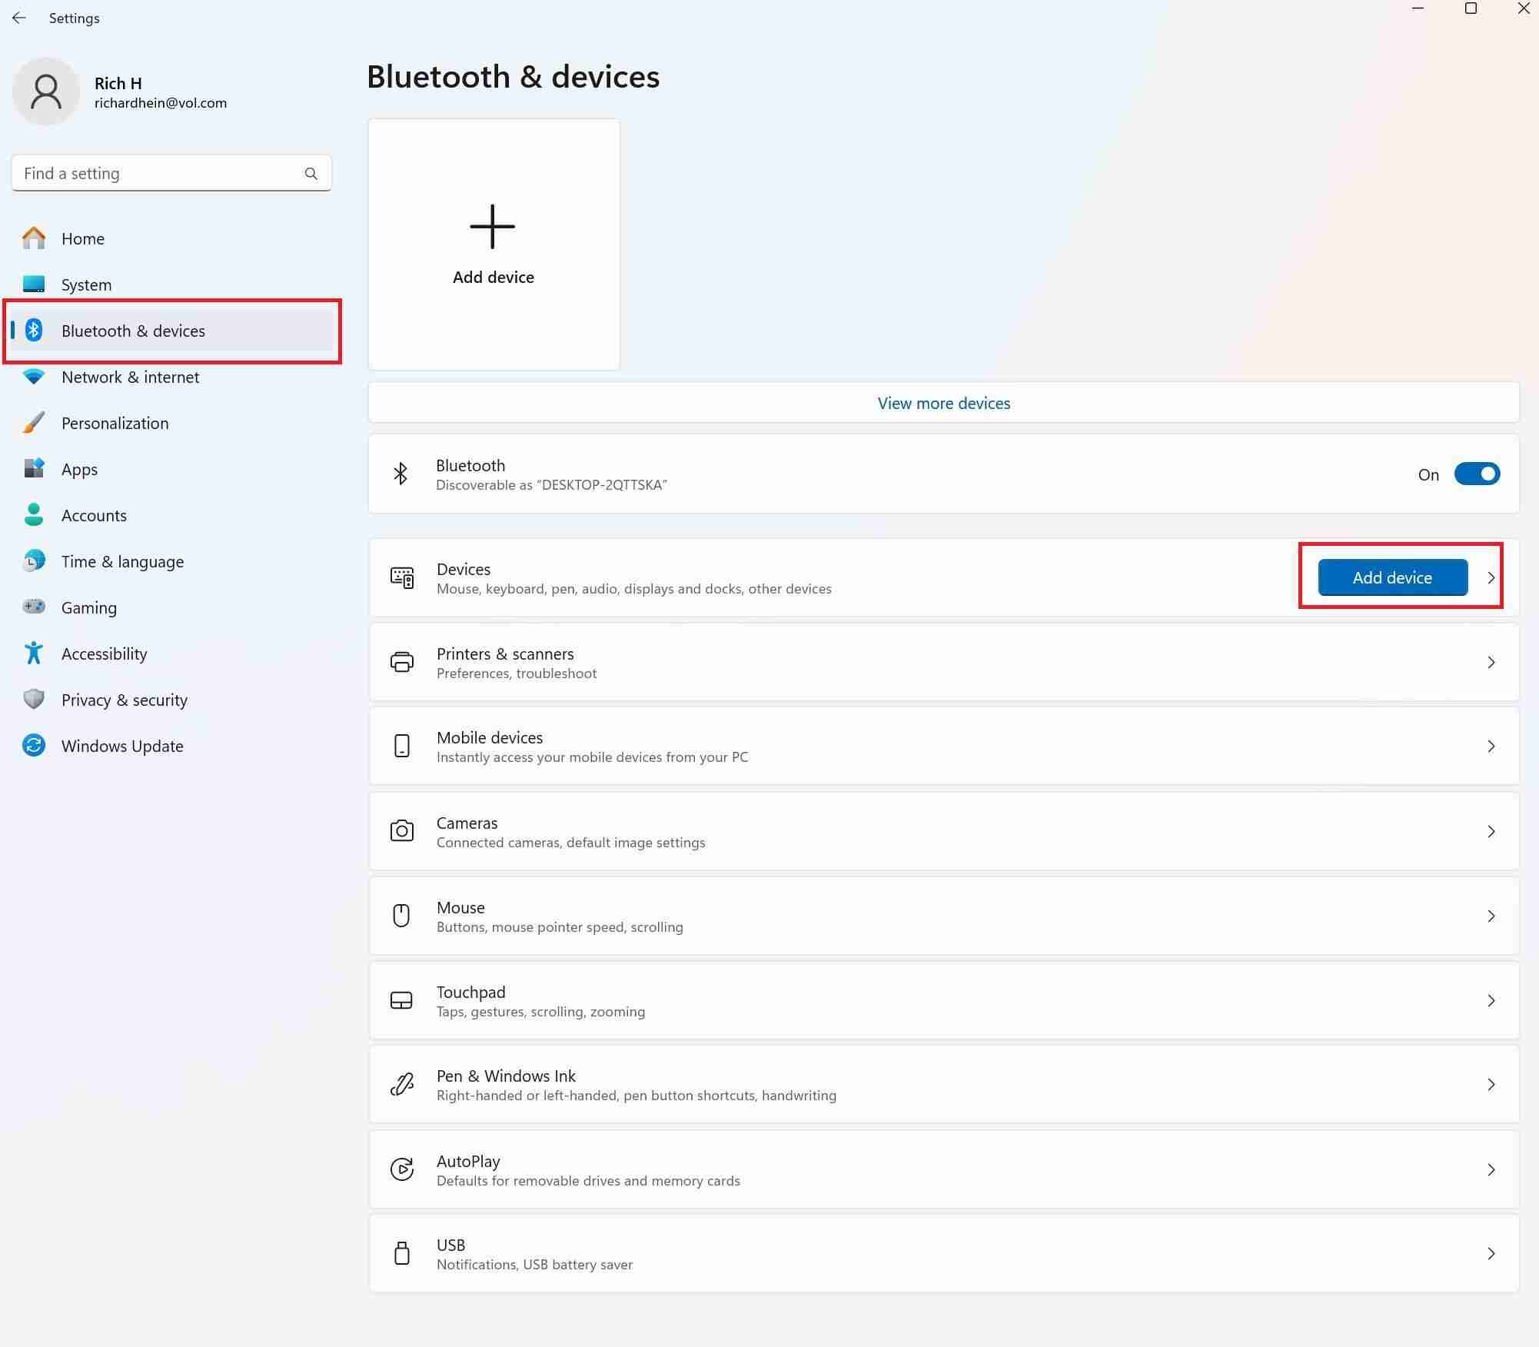Click the Rich H profile avatar
This screenshot has height=1347, width=1539.
click(x=46, y=91)
